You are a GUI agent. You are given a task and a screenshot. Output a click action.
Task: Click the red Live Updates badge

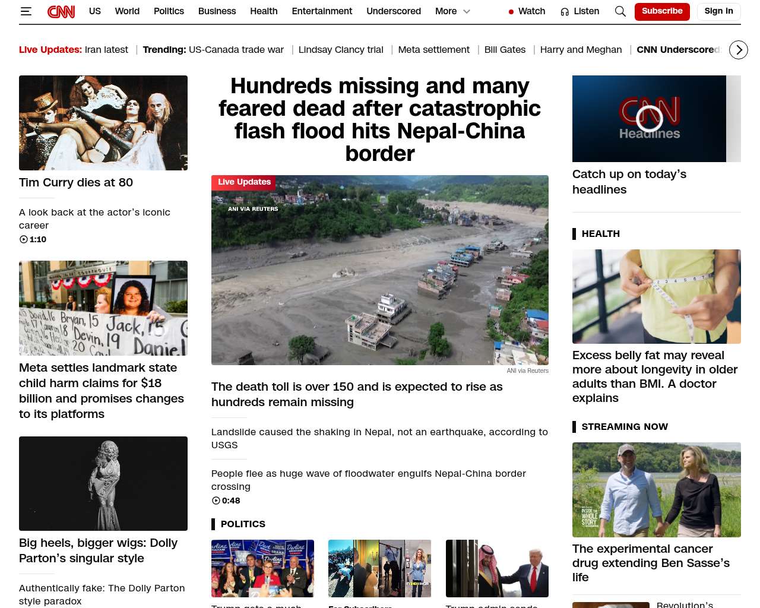coord(244,182)
